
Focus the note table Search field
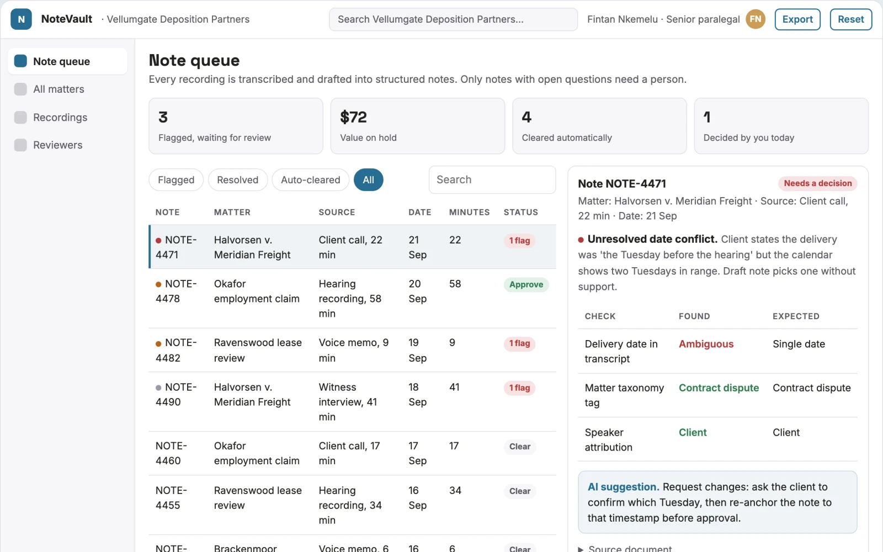click(x=492, y=180)
